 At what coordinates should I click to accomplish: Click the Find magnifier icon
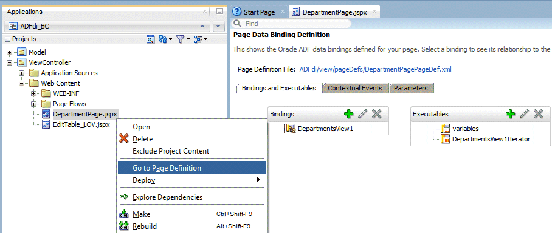237,24
